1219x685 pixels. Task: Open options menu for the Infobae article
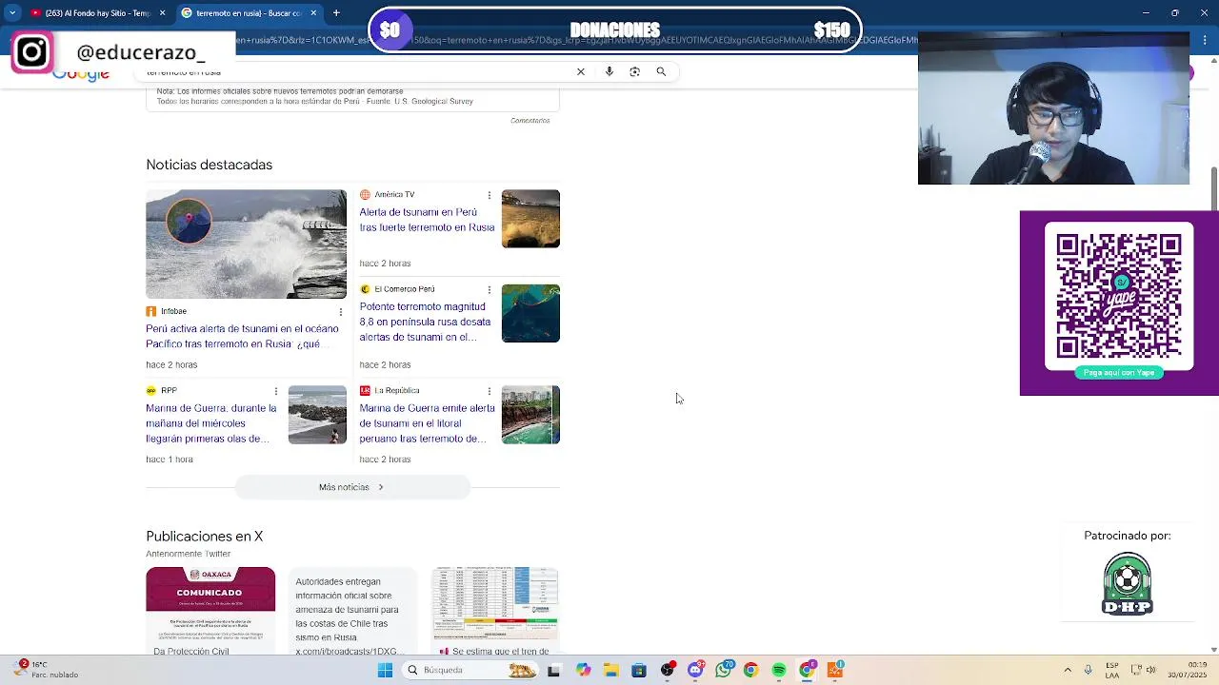tap(341, 311)
